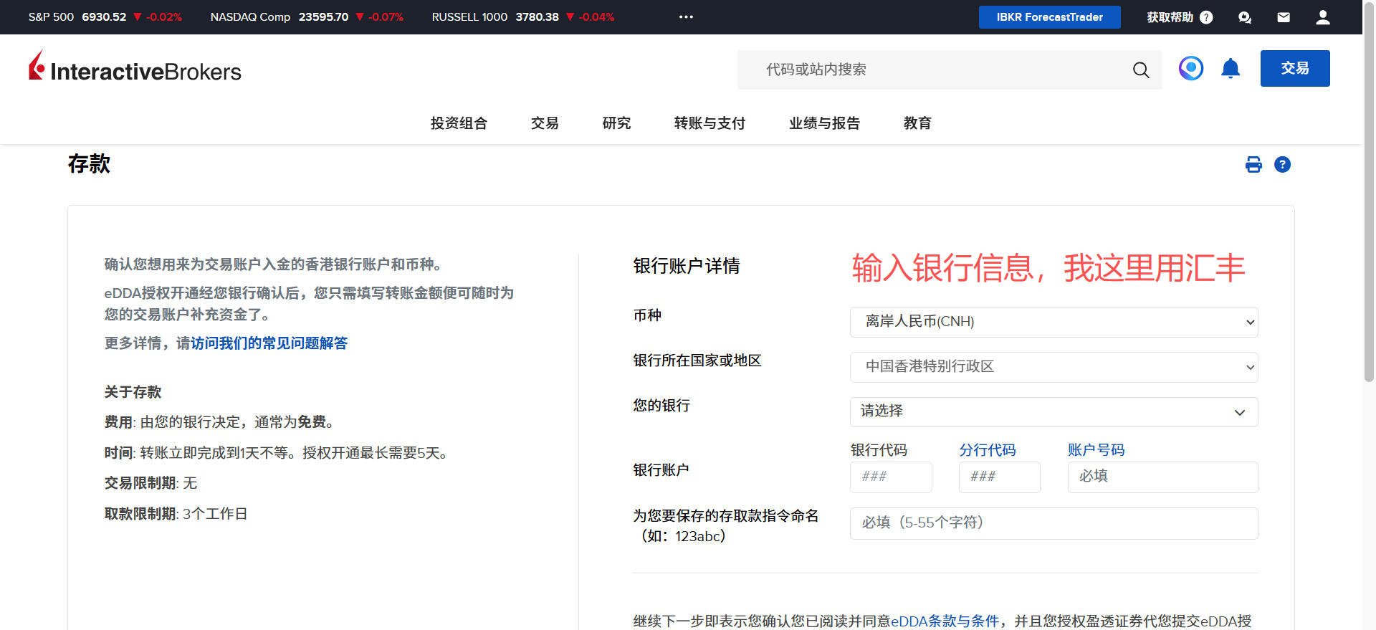The image size is (1376, 630).
Task: Click the blue circular assistant icon
Action: (1190, 69)
